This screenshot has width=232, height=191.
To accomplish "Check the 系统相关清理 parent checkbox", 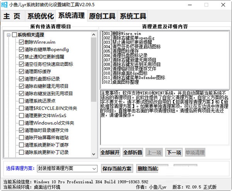I will pyautogui.click(x=14, y=35).
